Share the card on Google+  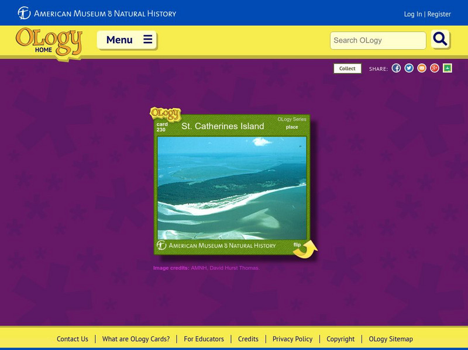[x=434, y=67]
